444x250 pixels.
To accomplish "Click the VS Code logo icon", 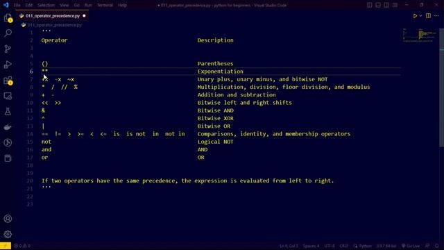I will tap(6, 5).
